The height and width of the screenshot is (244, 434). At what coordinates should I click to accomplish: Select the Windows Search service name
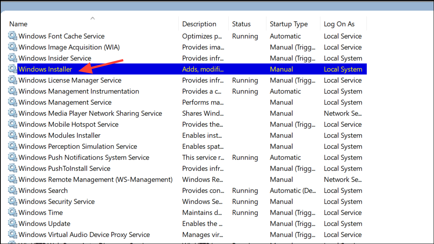43,191
